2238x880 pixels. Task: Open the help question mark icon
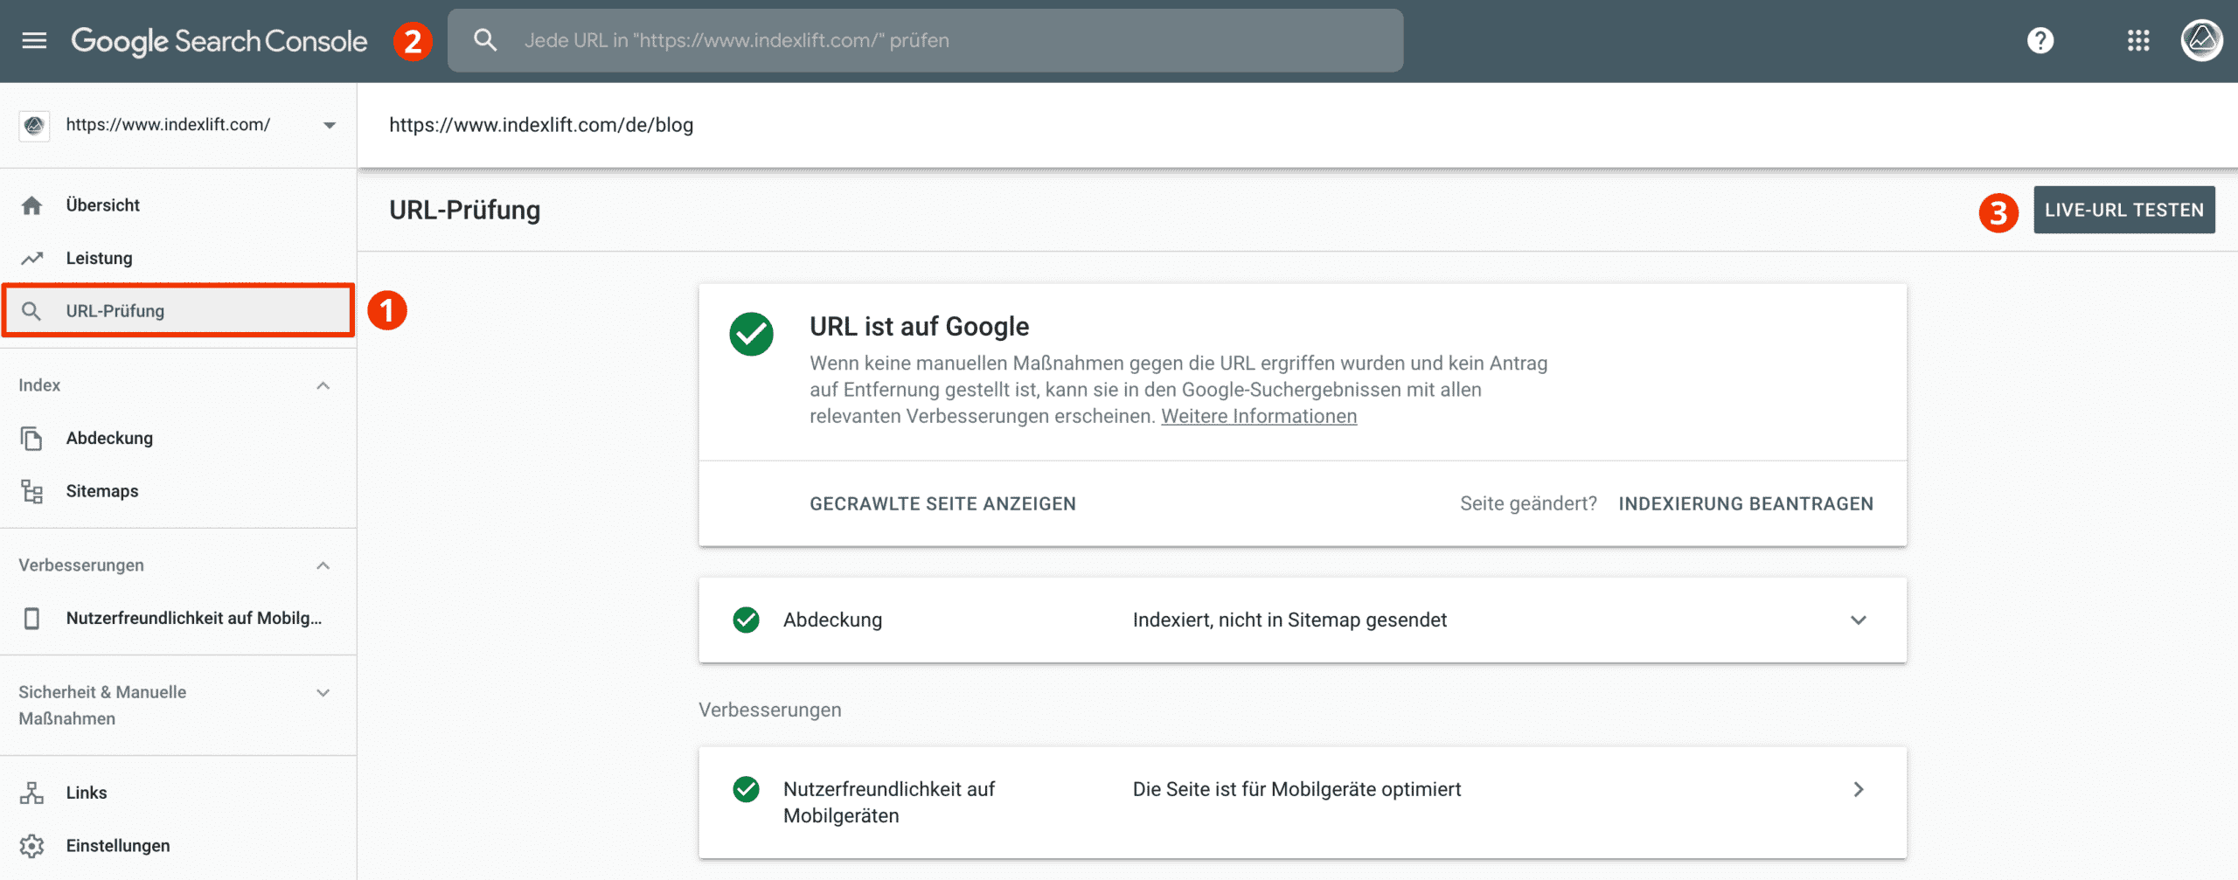(2040, 40)
